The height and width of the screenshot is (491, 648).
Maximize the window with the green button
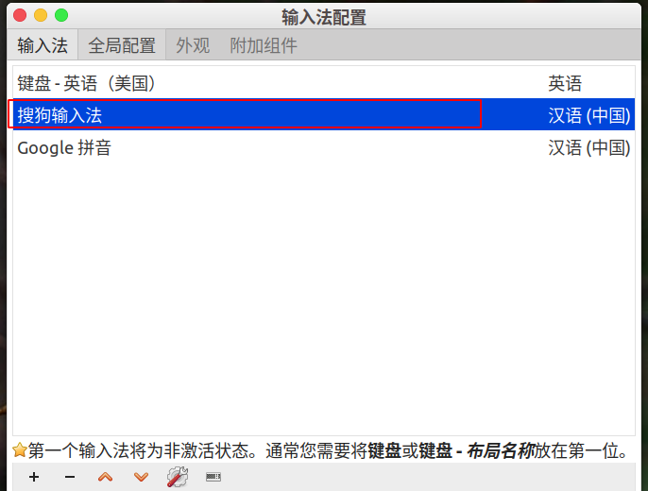pyautogui.click(x=61, y=15)
